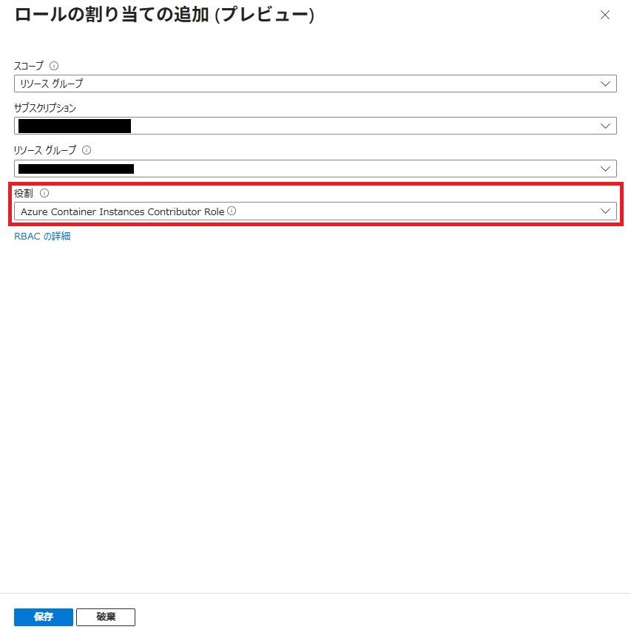The height and width of the screenshot is (638, 631).
Task: Close the ロールの割り当ての追加 panel
Action: pyautogui.click(x=605, y=15)
